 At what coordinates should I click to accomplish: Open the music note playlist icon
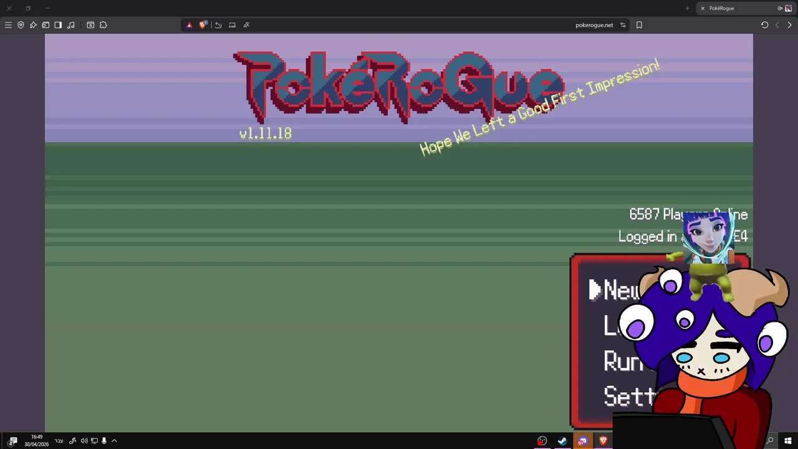click(x=70, y=25)
